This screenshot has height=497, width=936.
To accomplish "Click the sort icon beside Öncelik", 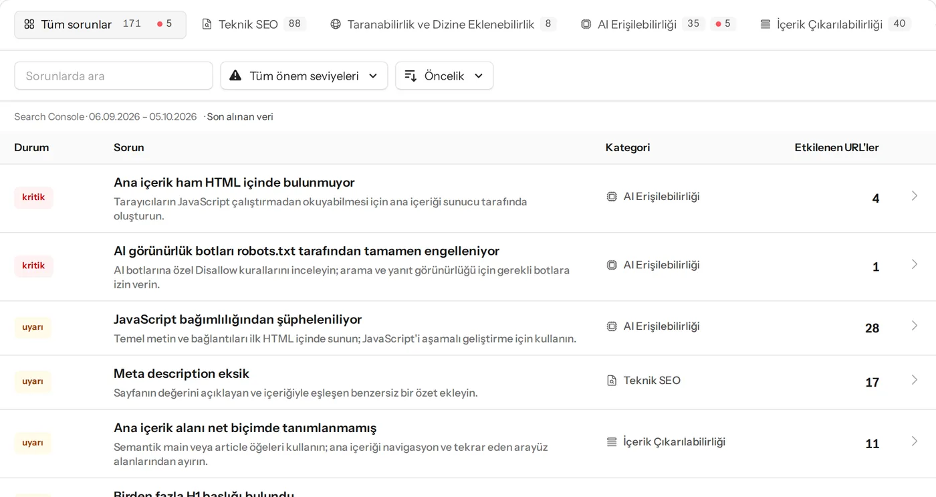I will point(411,76).
